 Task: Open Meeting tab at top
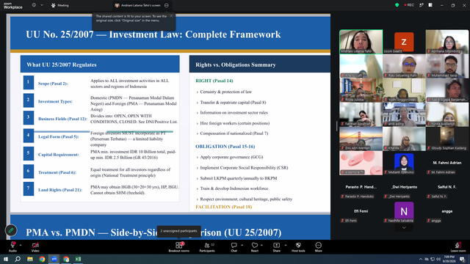point(60,5)
